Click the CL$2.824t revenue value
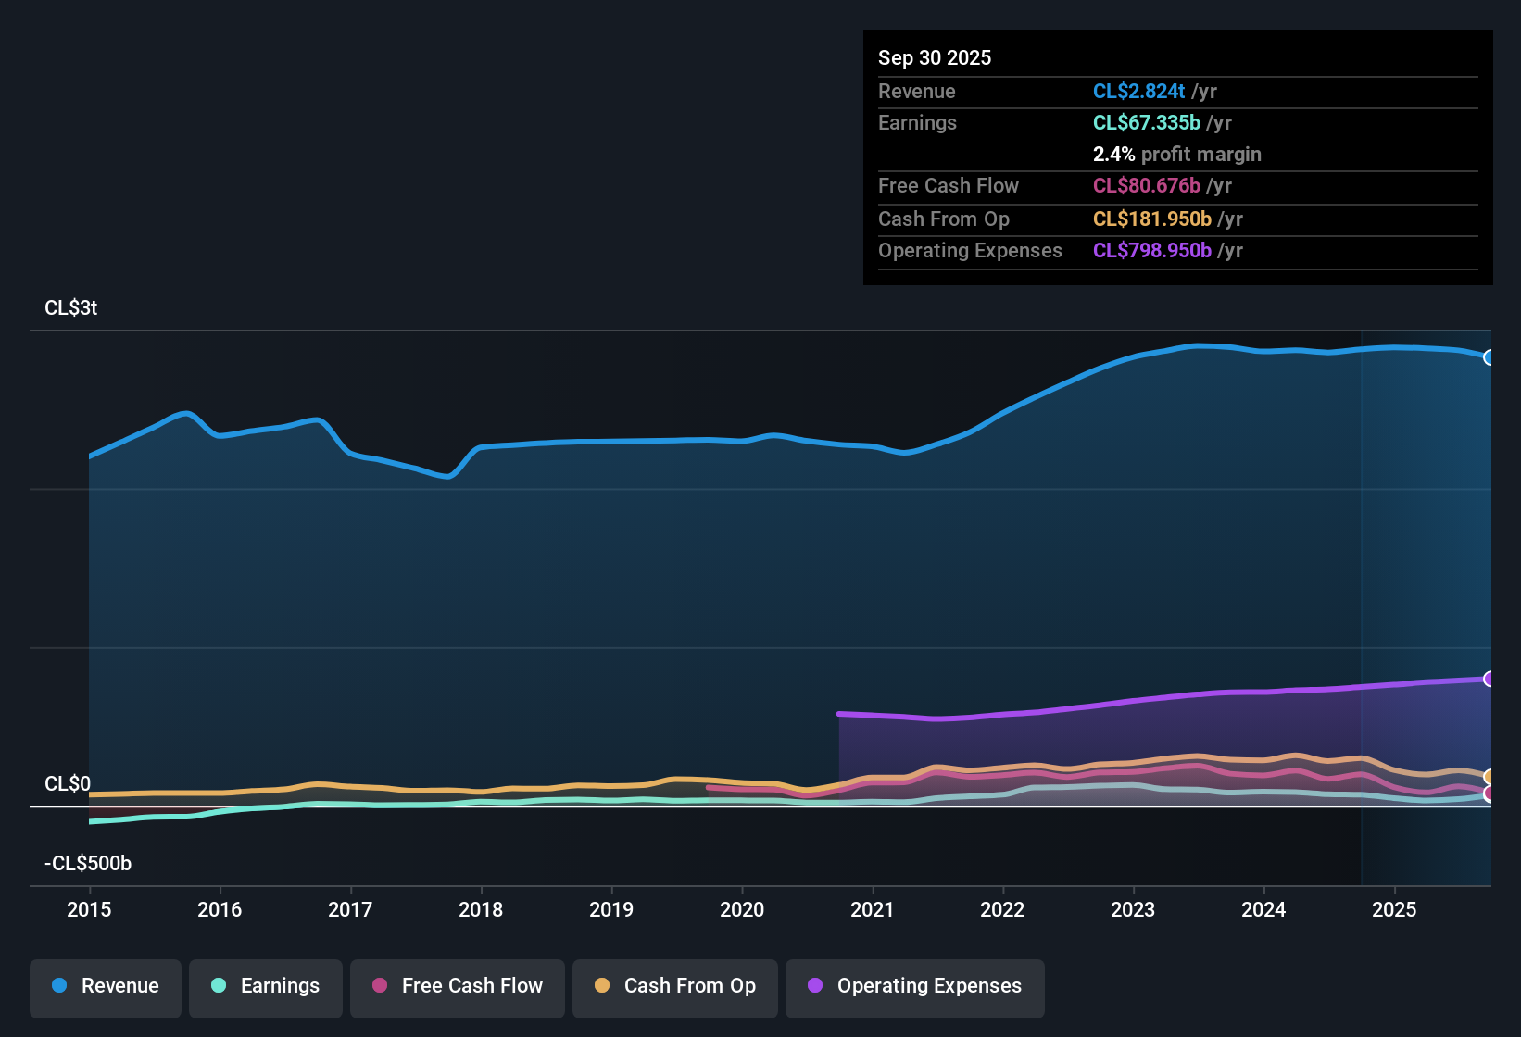The width and height of the screenshot is (1521, 1037). [x=1138, y=91]
